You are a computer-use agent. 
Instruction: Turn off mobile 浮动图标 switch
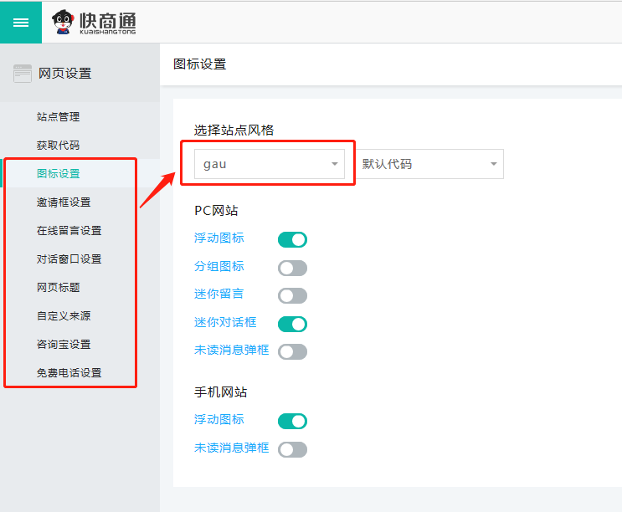click(292, 421)
